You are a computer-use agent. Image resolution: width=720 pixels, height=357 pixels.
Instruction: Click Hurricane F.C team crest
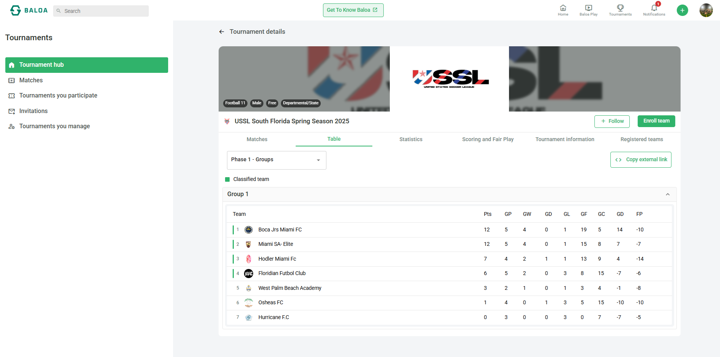249,317
